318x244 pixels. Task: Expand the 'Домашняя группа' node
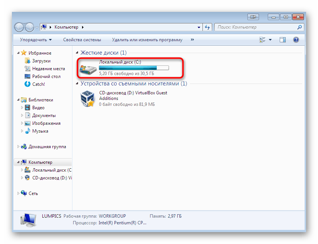[18, 146]
